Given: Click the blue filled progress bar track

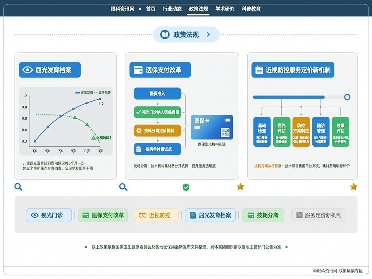Looking at the screenshot, I should [x=288, y=97].
